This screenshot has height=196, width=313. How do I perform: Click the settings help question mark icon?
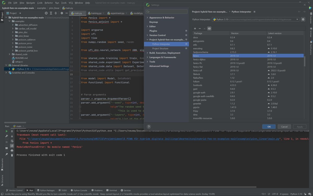pyautogui.click(x=149, y=126)
